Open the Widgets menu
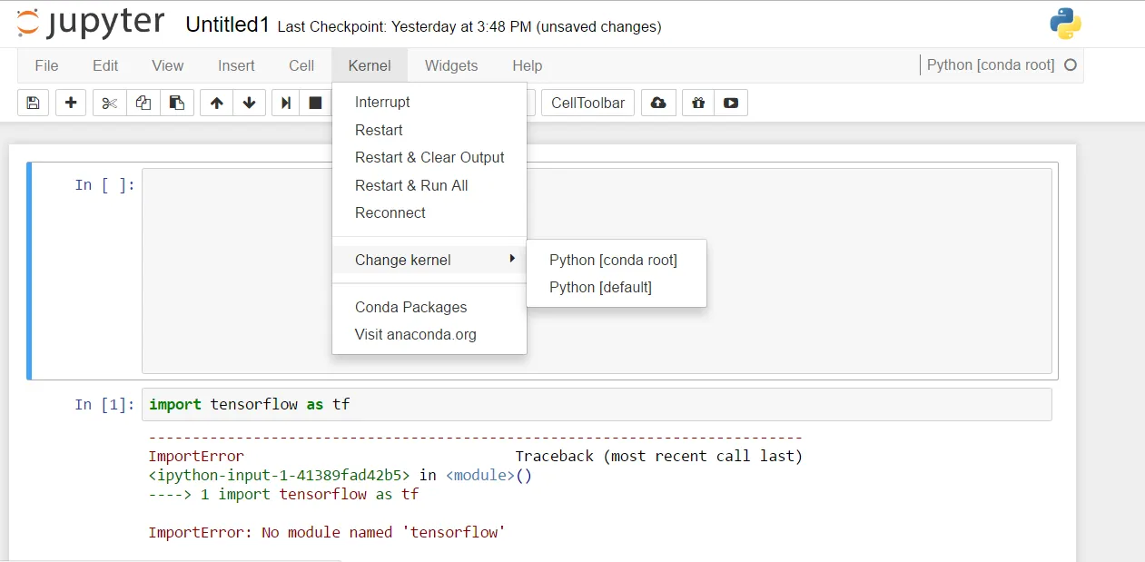The height and width of the screenshot is (562, 1145). pos(451,65)
